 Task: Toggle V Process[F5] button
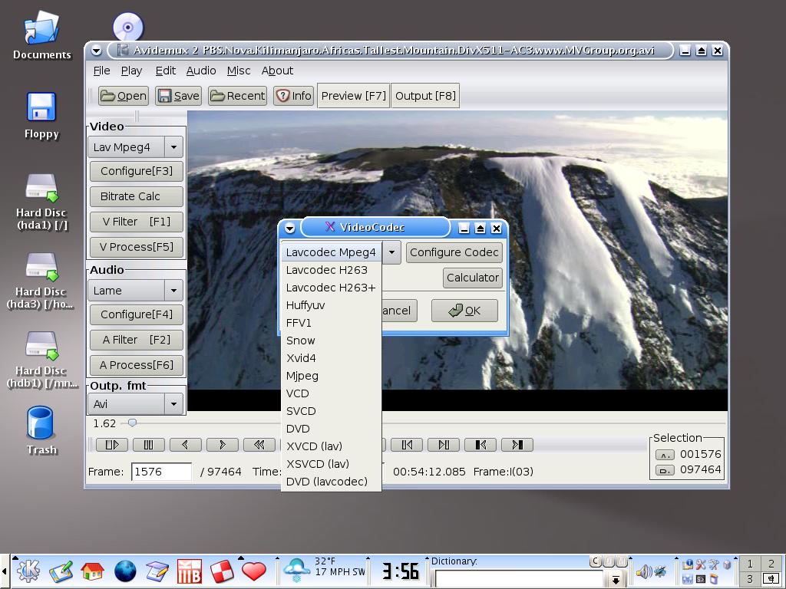137,247
